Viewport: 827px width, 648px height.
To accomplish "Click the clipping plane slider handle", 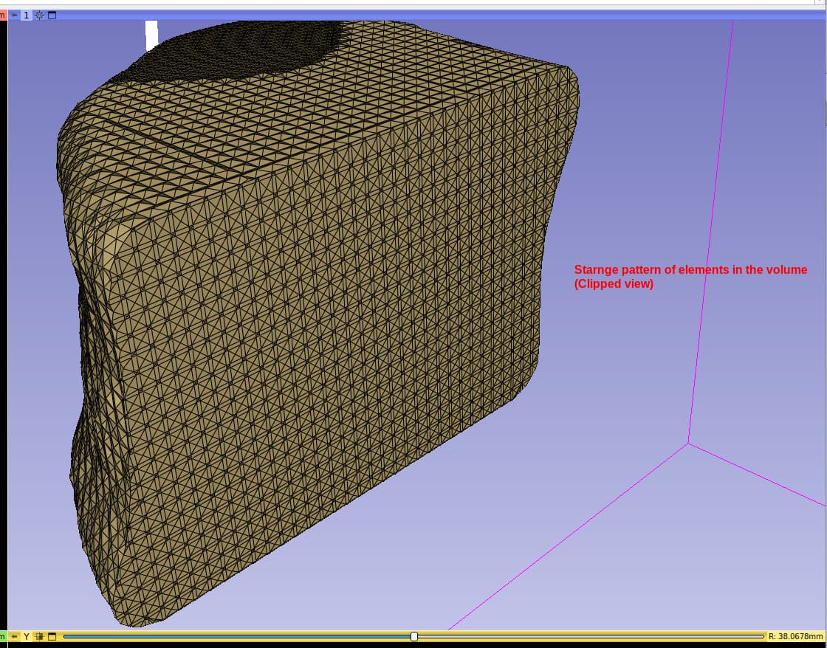I will 415,635.
